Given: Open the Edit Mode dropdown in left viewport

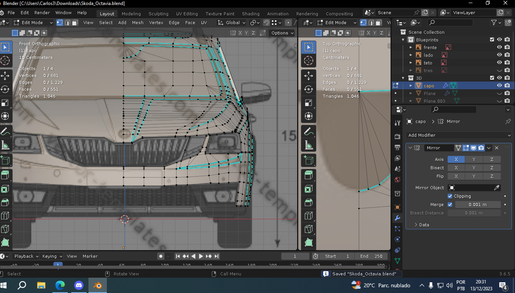Looking at the screenshot, I should (x=33, y=23).
